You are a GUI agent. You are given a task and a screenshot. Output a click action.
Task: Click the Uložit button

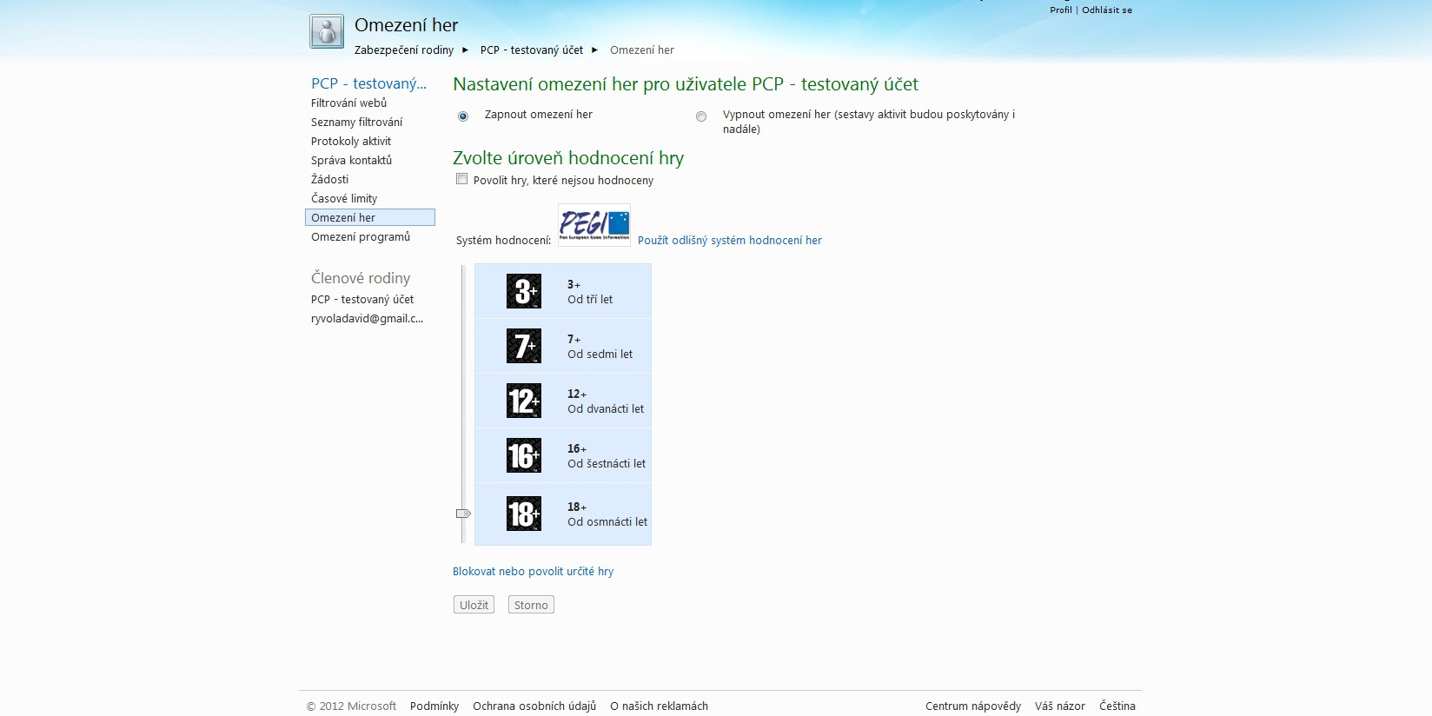(x=474, y=605)
